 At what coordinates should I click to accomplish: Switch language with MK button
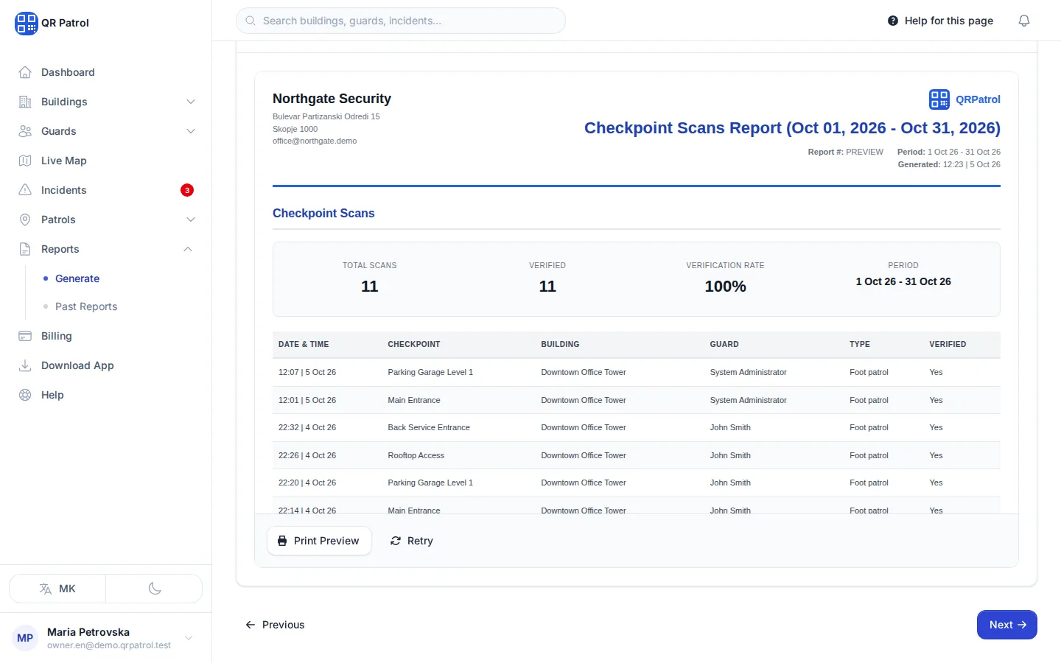(57, 589)
